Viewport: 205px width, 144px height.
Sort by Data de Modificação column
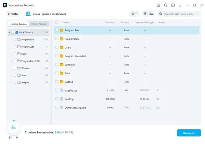coord(144,22)
